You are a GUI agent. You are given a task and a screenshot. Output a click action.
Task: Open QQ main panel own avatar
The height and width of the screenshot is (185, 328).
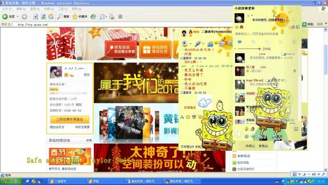pyautogui.click(x=239, y=18)
